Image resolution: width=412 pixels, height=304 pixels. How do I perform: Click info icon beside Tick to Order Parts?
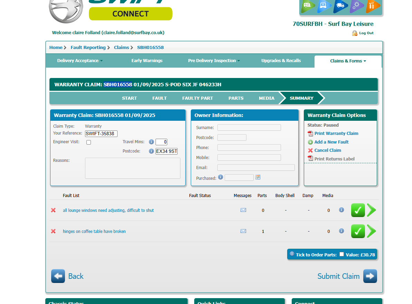coord(292,254)
